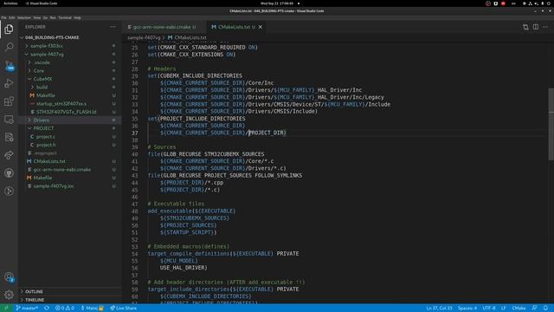554x312 pixels.
Task: Open the Terminal menu
Action: 65,17
